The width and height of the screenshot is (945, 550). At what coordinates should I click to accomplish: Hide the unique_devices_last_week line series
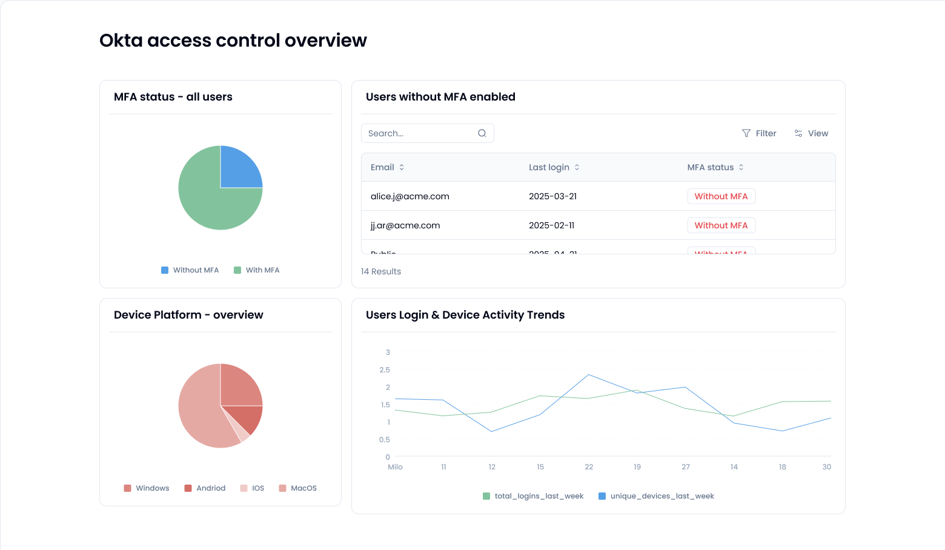(656, 496)
